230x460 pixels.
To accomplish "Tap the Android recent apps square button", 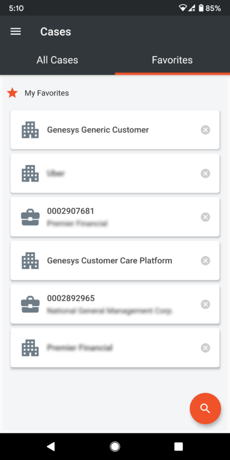I will (x=178, y=447).
